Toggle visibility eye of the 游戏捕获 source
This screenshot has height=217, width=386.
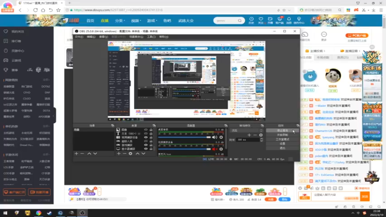pos(146,145)
